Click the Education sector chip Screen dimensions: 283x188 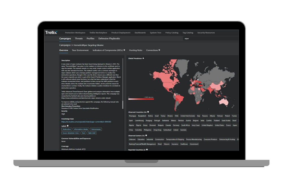141,140
